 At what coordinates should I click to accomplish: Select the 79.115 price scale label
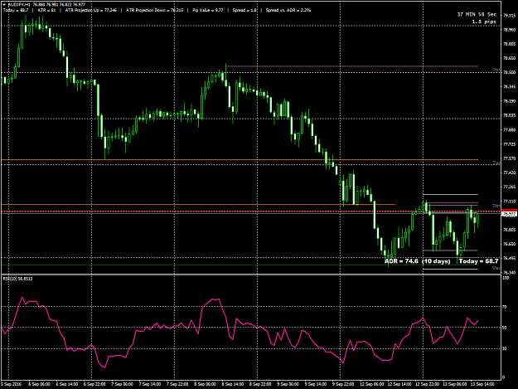(510, 15)
